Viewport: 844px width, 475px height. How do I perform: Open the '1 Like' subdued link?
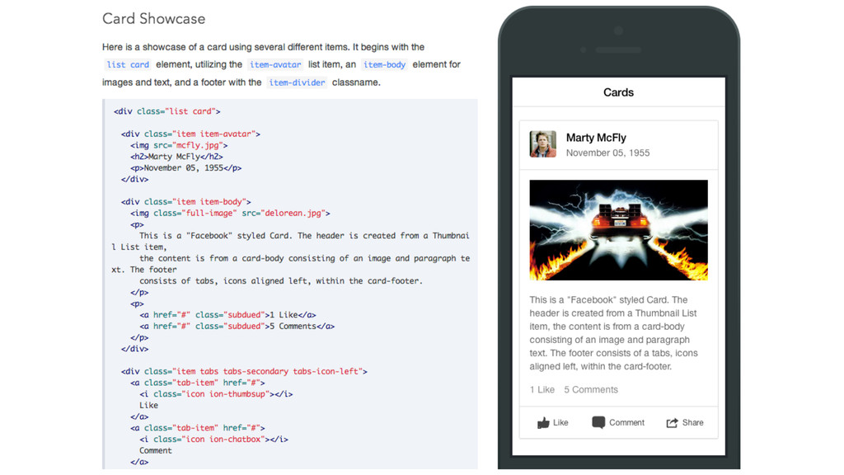point(542,389)
